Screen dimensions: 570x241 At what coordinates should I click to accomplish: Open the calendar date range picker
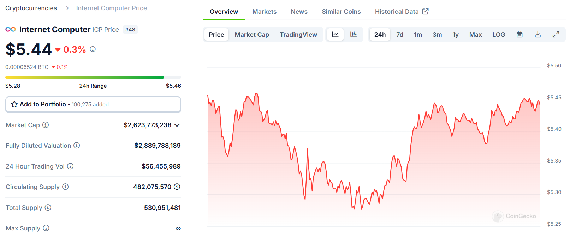coord(519,35)
